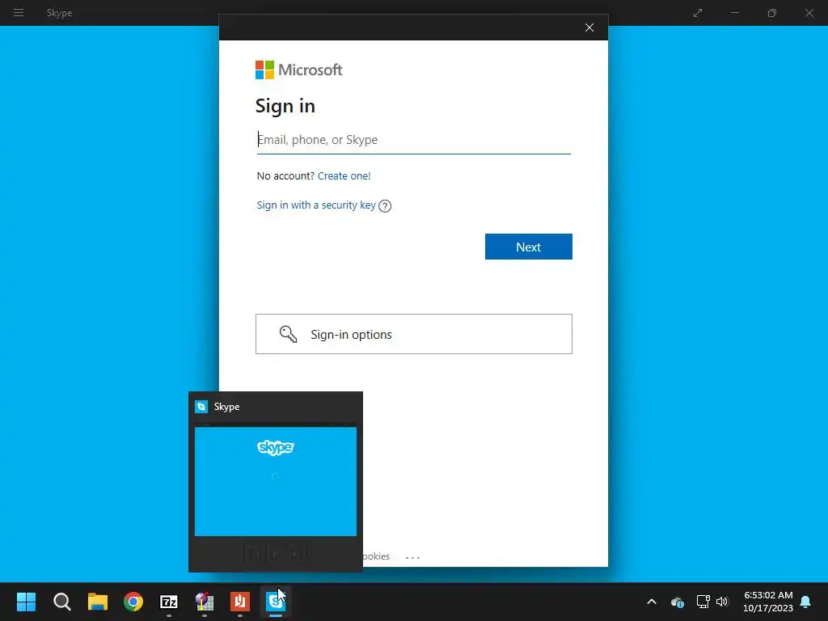Click the key icon in Sign-in options
Image resolution: width=828 pixels, height=621 pixels.
pos(289,334)
